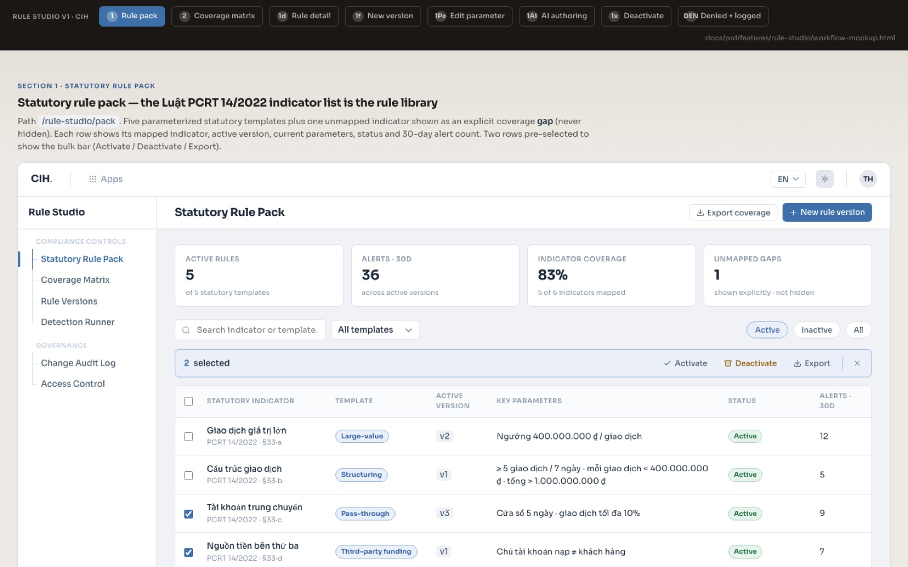Viewport: 908px width, 567px height.
Task: Check the Cấu trúc giao dịch row
Action: tap(188, 475)
